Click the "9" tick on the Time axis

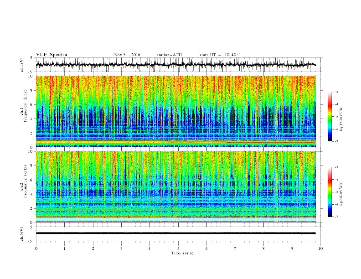292,248
